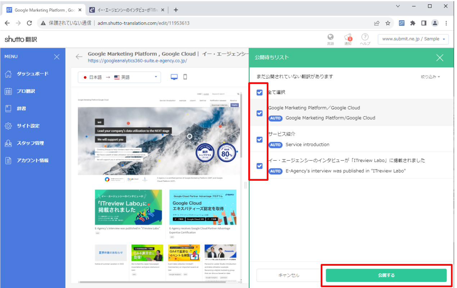Toggle the 全て選択 checkbox
This screenshot has height=288, width=457.
(x=259, y=93)
